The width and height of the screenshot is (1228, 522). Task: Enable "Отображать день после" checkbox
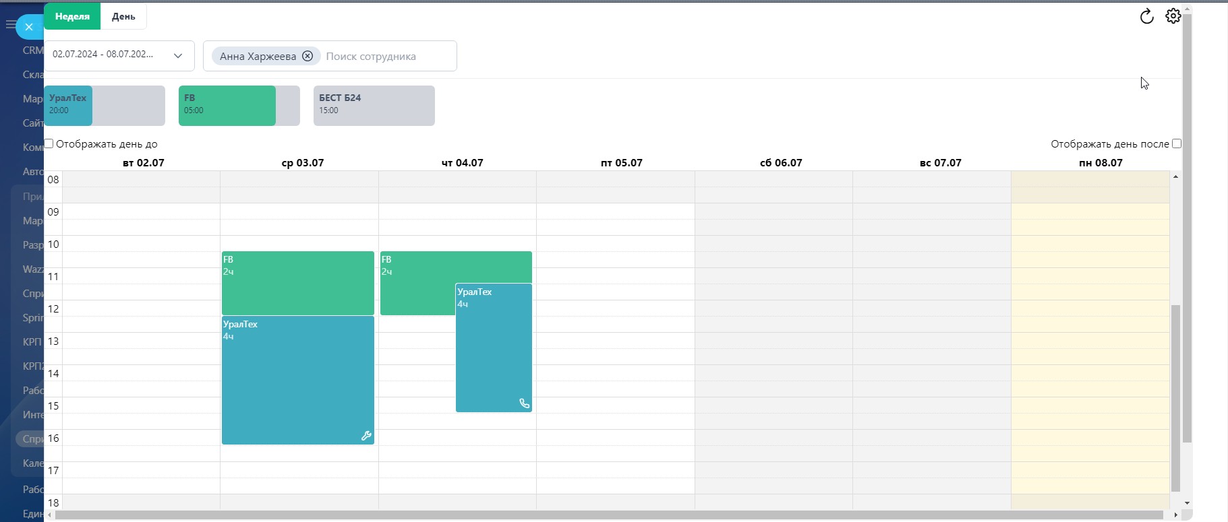coord(1177,143)
